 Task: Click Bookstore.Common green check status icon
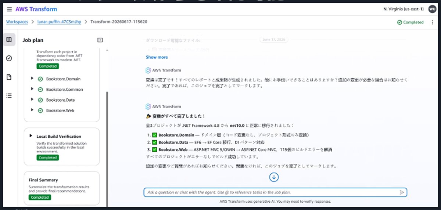pos(40,90)
